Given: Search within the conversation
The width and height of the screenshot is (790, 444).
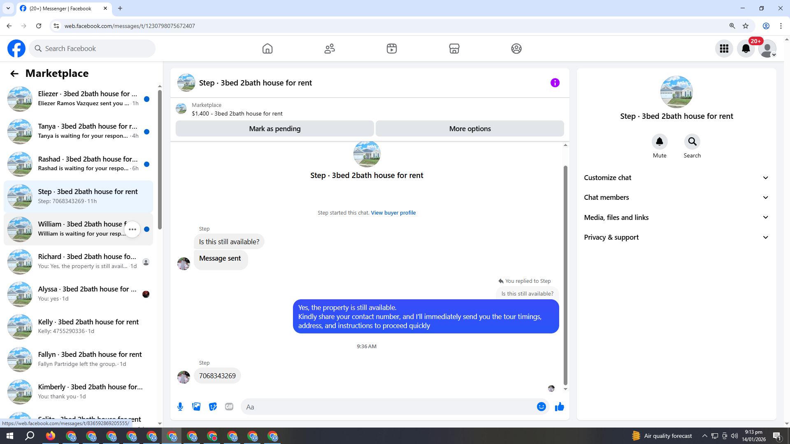Looking at the screenshot, I should tap(692, 142).
